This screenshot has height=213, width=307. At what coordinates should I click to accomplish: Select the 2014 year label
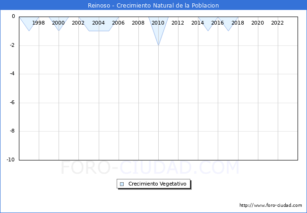[197, 23]
